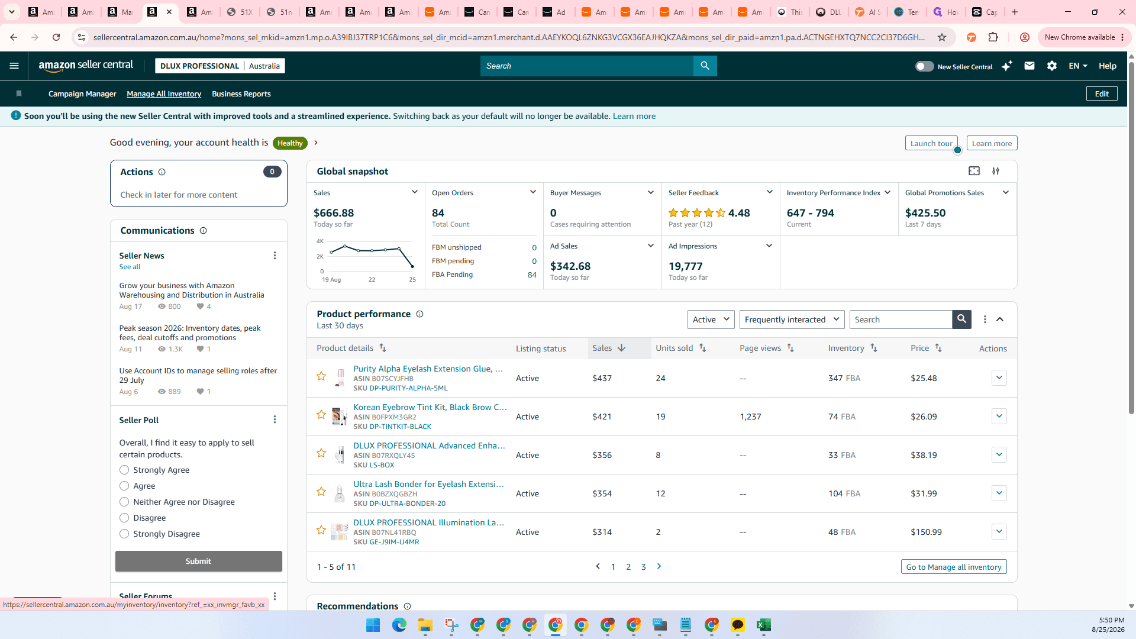Viewport: 1136px width, 639px height.
Task: Open the mail messages icon
Action: (x=1029, y=66)
